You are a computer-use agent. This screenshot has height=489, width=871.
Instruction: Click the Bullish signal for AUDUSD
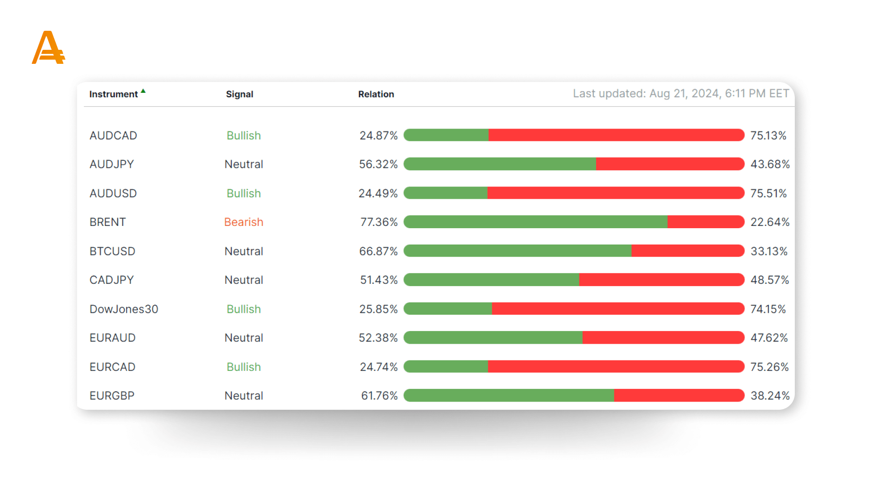pyautogui.click(x=244, y=193)
